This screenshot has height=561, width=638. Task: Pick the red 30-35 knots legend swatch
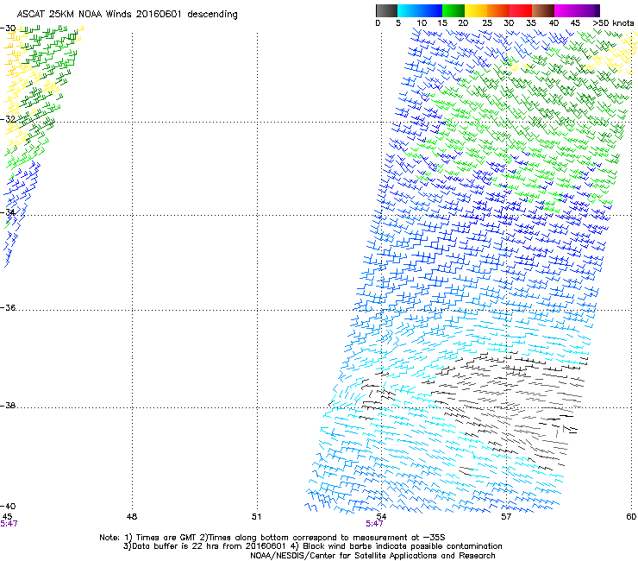(x=521, y=10)
